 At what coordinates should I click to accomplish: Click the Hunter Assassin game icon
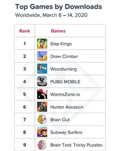pos(42,107)
